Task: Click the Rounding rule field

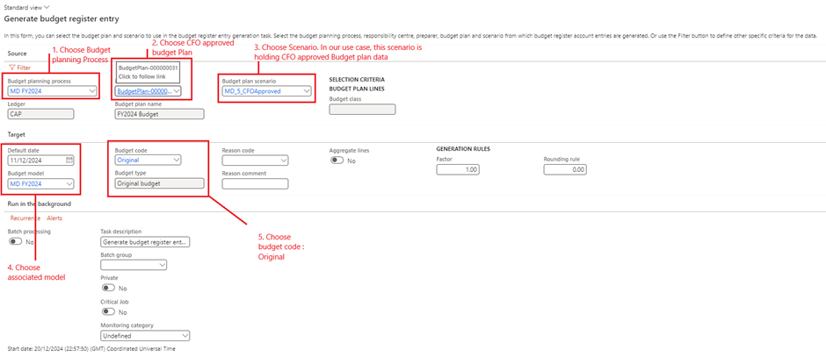Action: coord(565,169)
